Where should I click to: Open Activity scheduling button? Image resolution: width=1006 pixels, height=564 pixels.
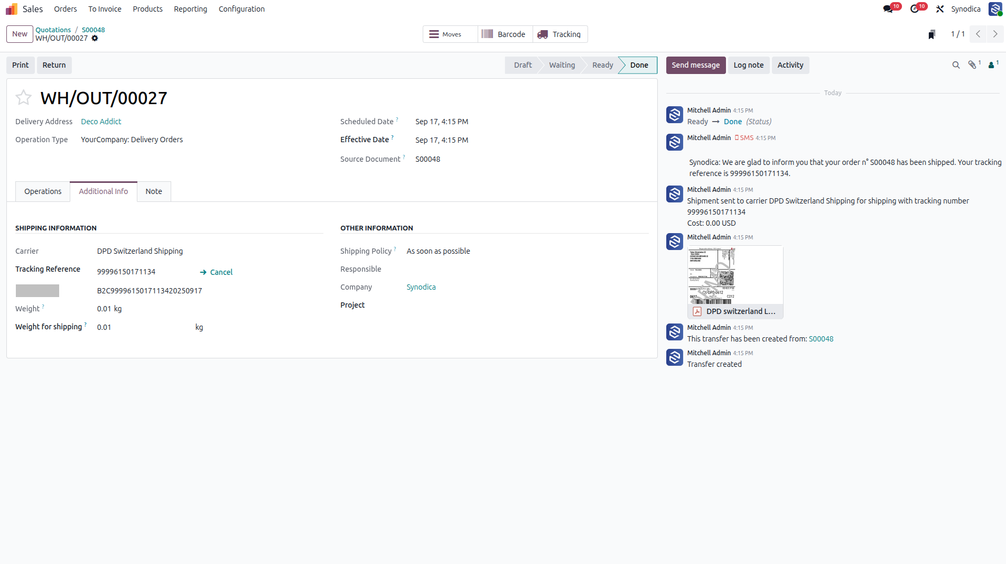[790, 65]
